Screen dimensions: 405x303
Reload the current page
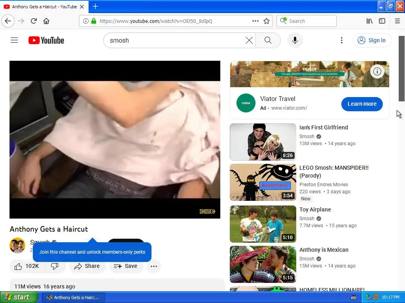pyautogui.click(x=34, y=21)
